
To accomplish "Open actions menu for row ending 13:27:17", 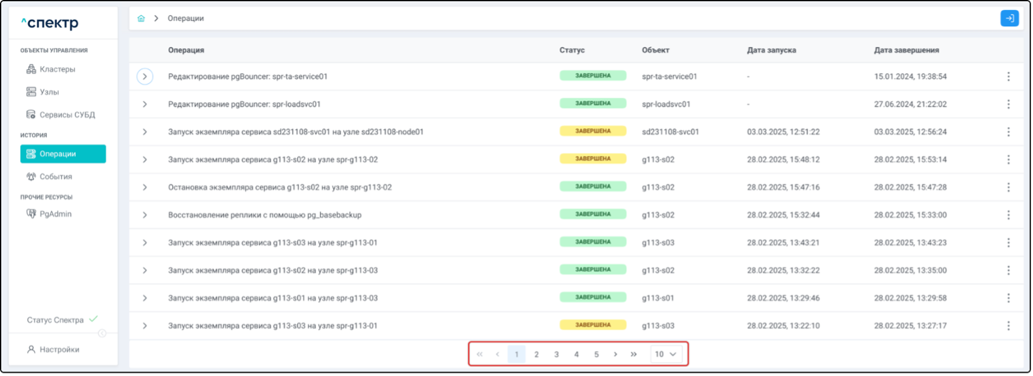I will click(1008, 326).
